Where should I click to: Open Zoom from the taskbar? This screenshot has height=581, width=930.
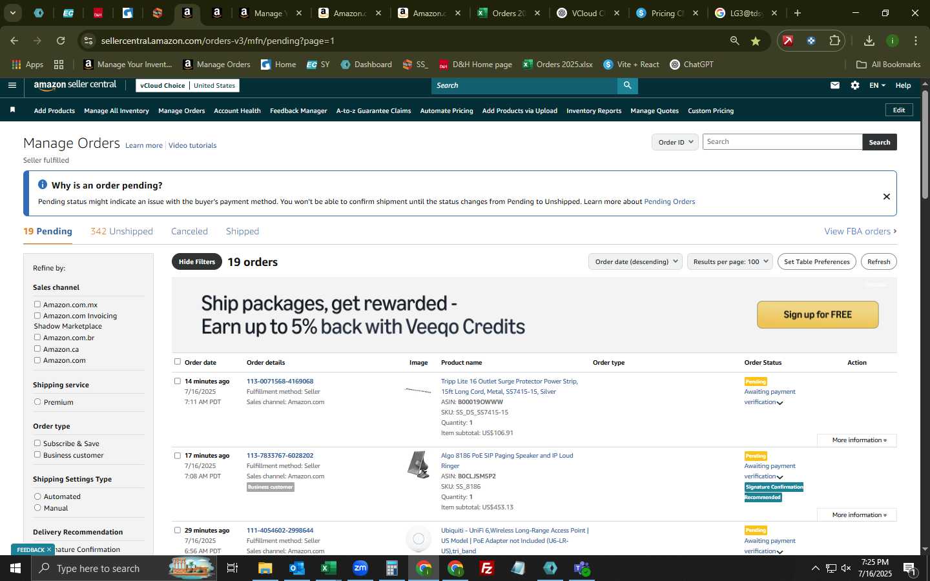[360, 568]
